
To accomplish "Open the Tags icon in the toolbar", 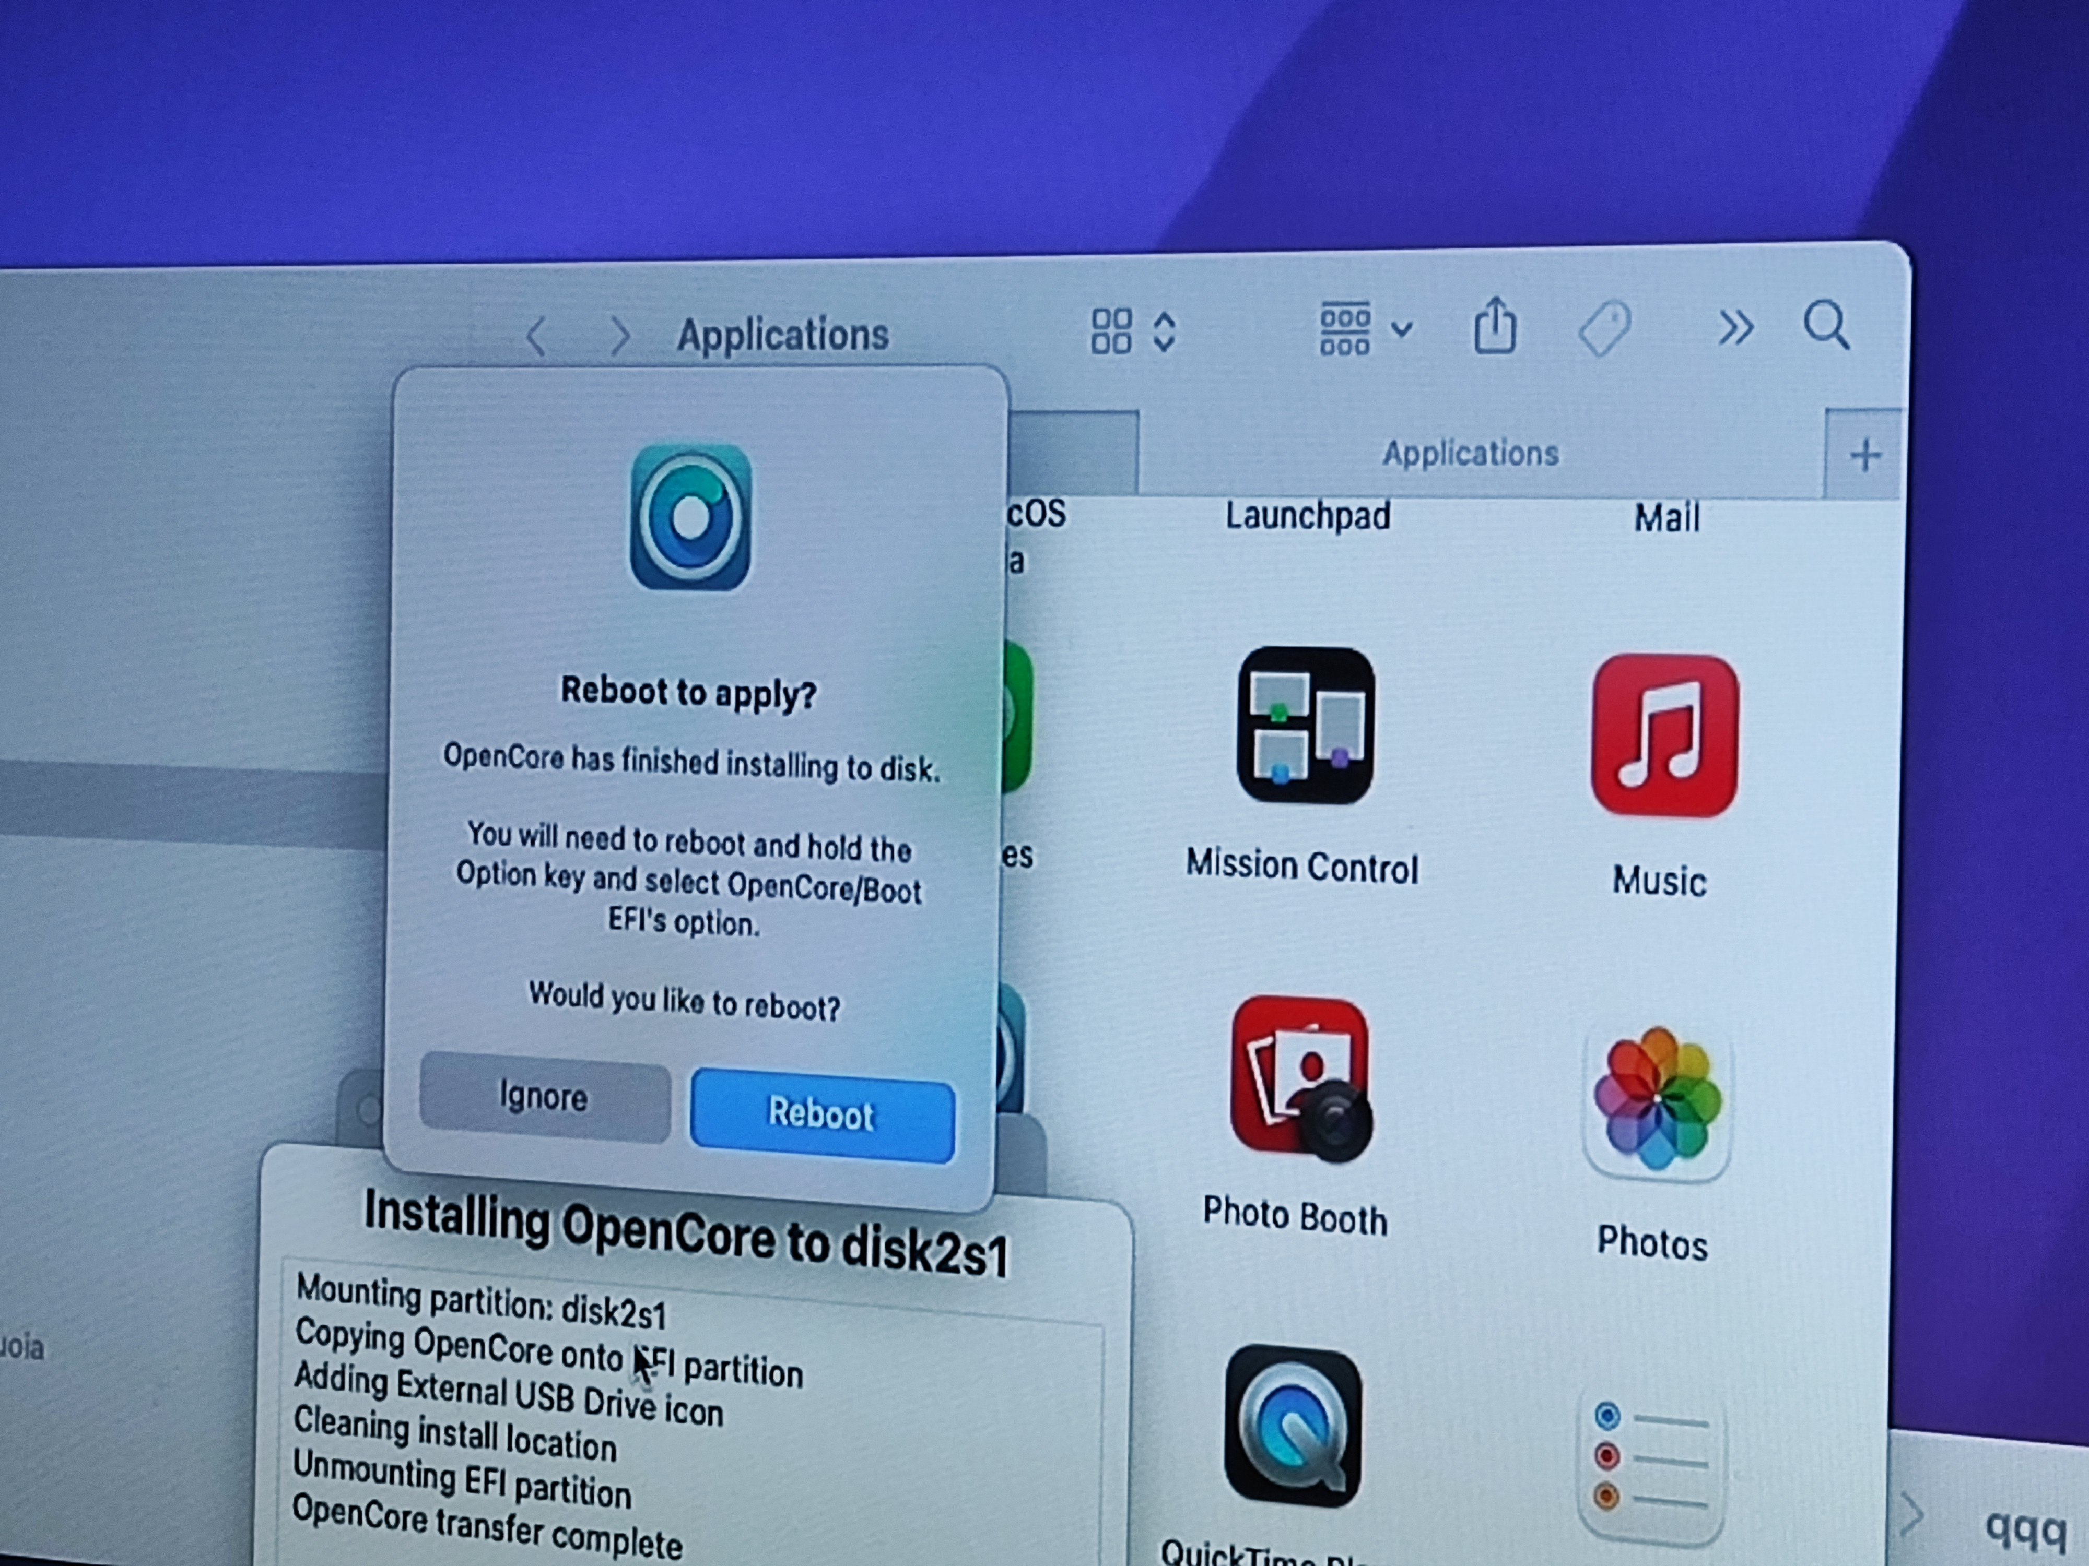I will click(1604, 328).
